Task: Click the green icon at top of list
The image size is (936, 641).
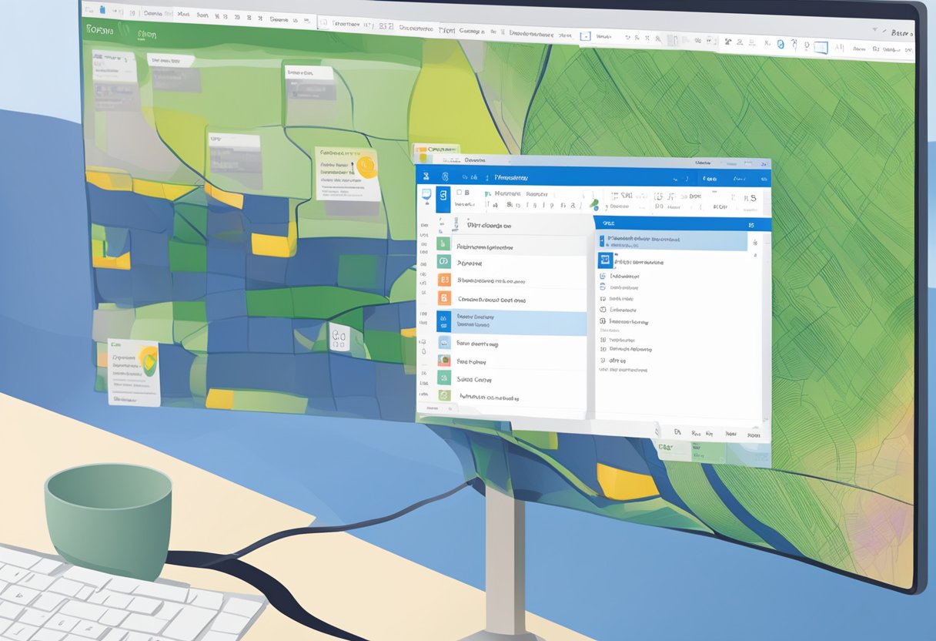Action: (443, 244)
